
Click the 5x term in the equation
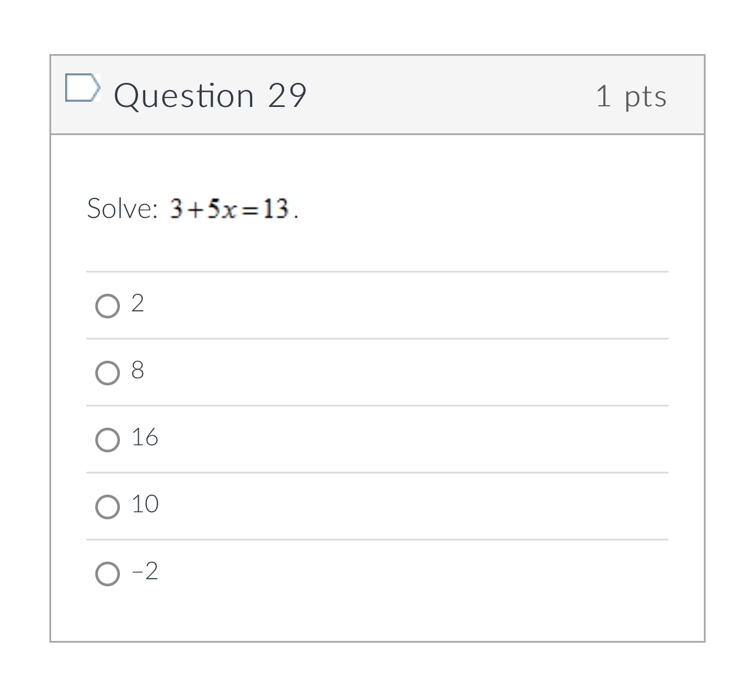(221, 209)
